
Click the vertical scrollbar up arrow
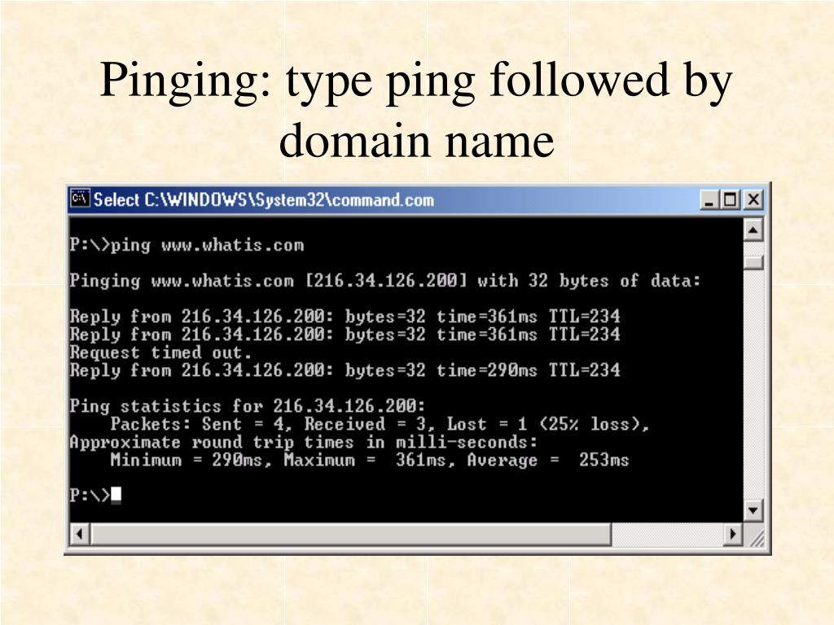753,230
